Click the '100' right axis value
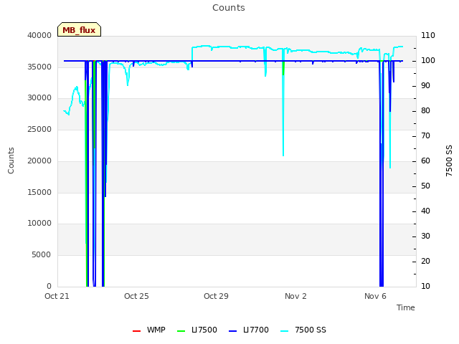The width and height of the screenshot is (459, 344). (x=428, y=60)
